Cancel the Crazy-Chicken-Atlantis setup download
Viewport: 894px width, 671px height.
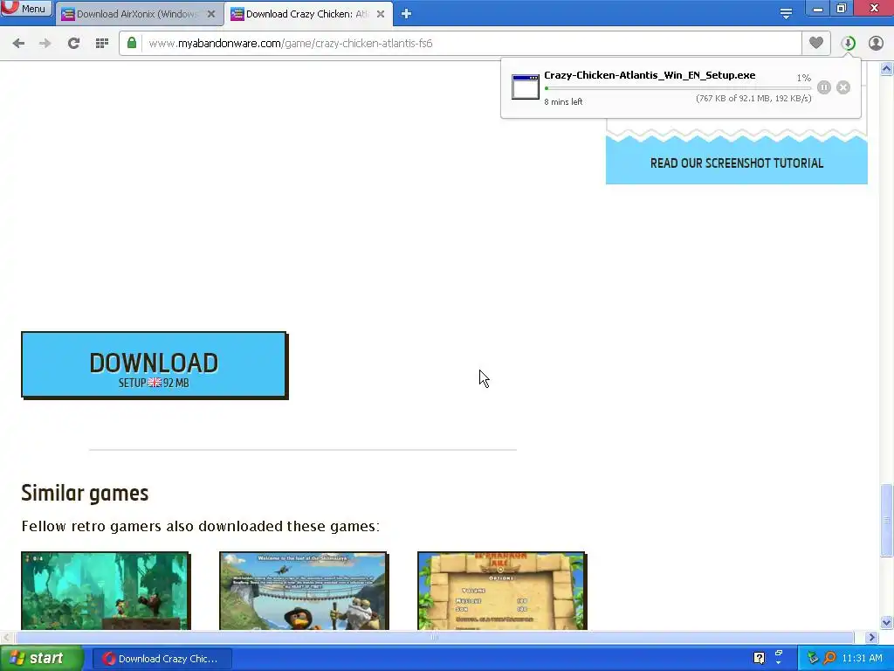[843, 87]
